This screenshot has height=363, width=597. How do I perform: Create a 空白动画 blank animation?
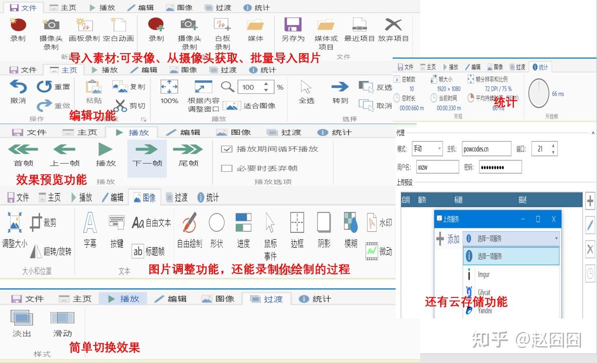click(118, 30)
